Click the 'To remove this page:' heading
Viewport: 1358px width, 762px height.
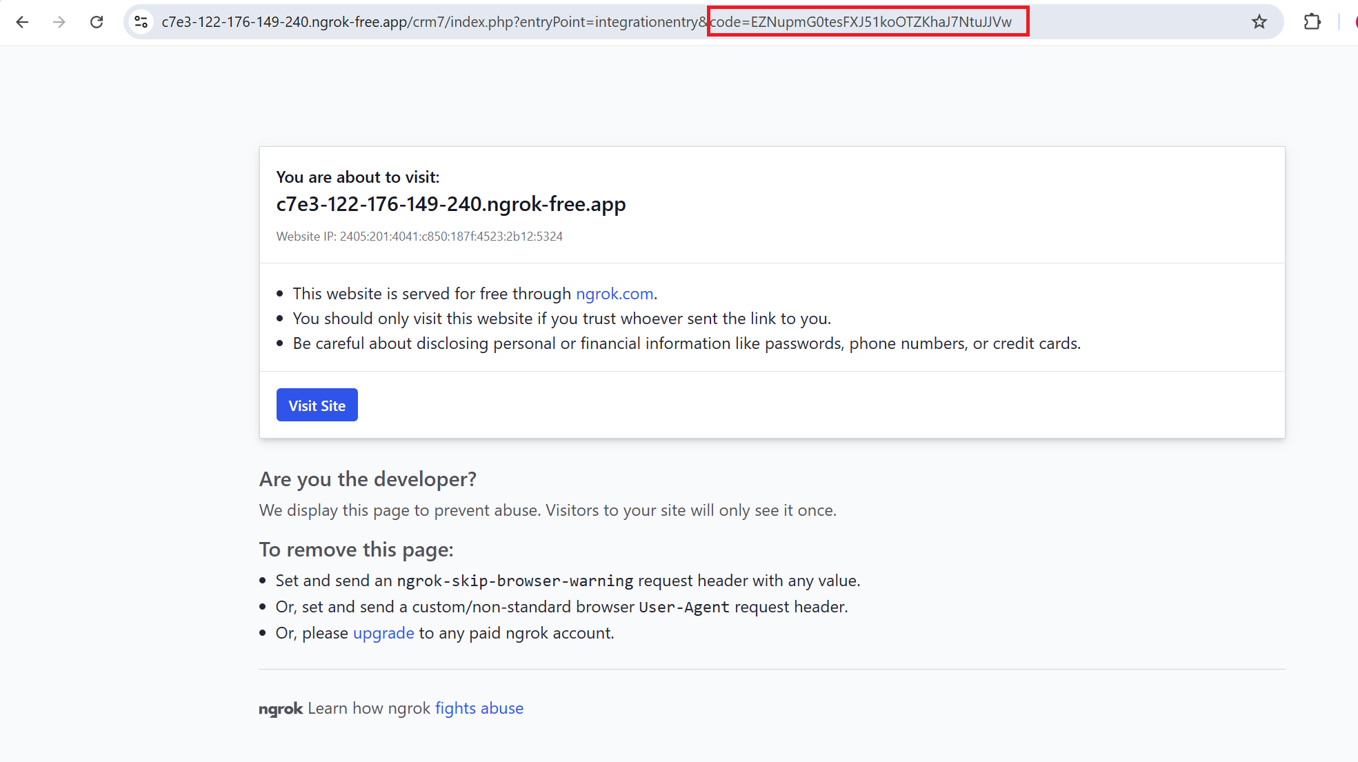357,550
